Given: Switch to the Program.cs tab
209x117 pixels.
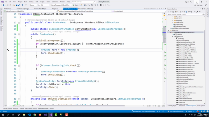Looking at the screenshot, I should click(55, 9).
